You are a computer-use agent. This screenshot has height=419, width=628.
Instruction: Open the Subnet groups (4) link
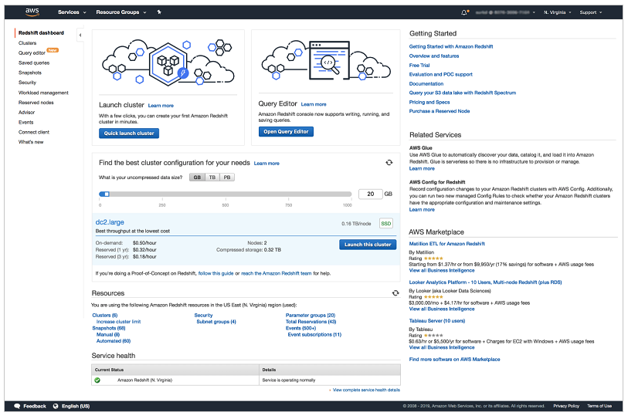tap(216, 322)
